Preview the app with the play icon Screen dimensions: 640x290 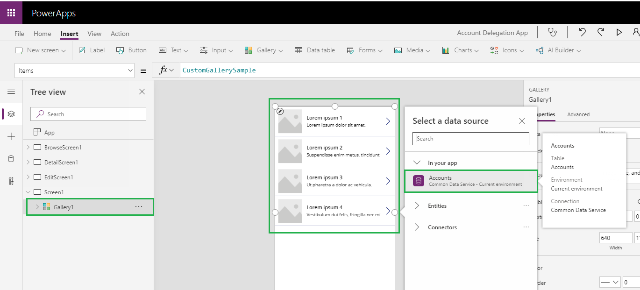click(619, 32)
